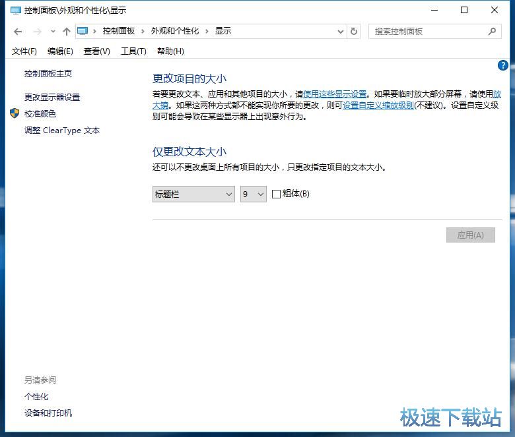Maximize the control panel window
Viewport: 515px width, 437px height.
(464, 10)
